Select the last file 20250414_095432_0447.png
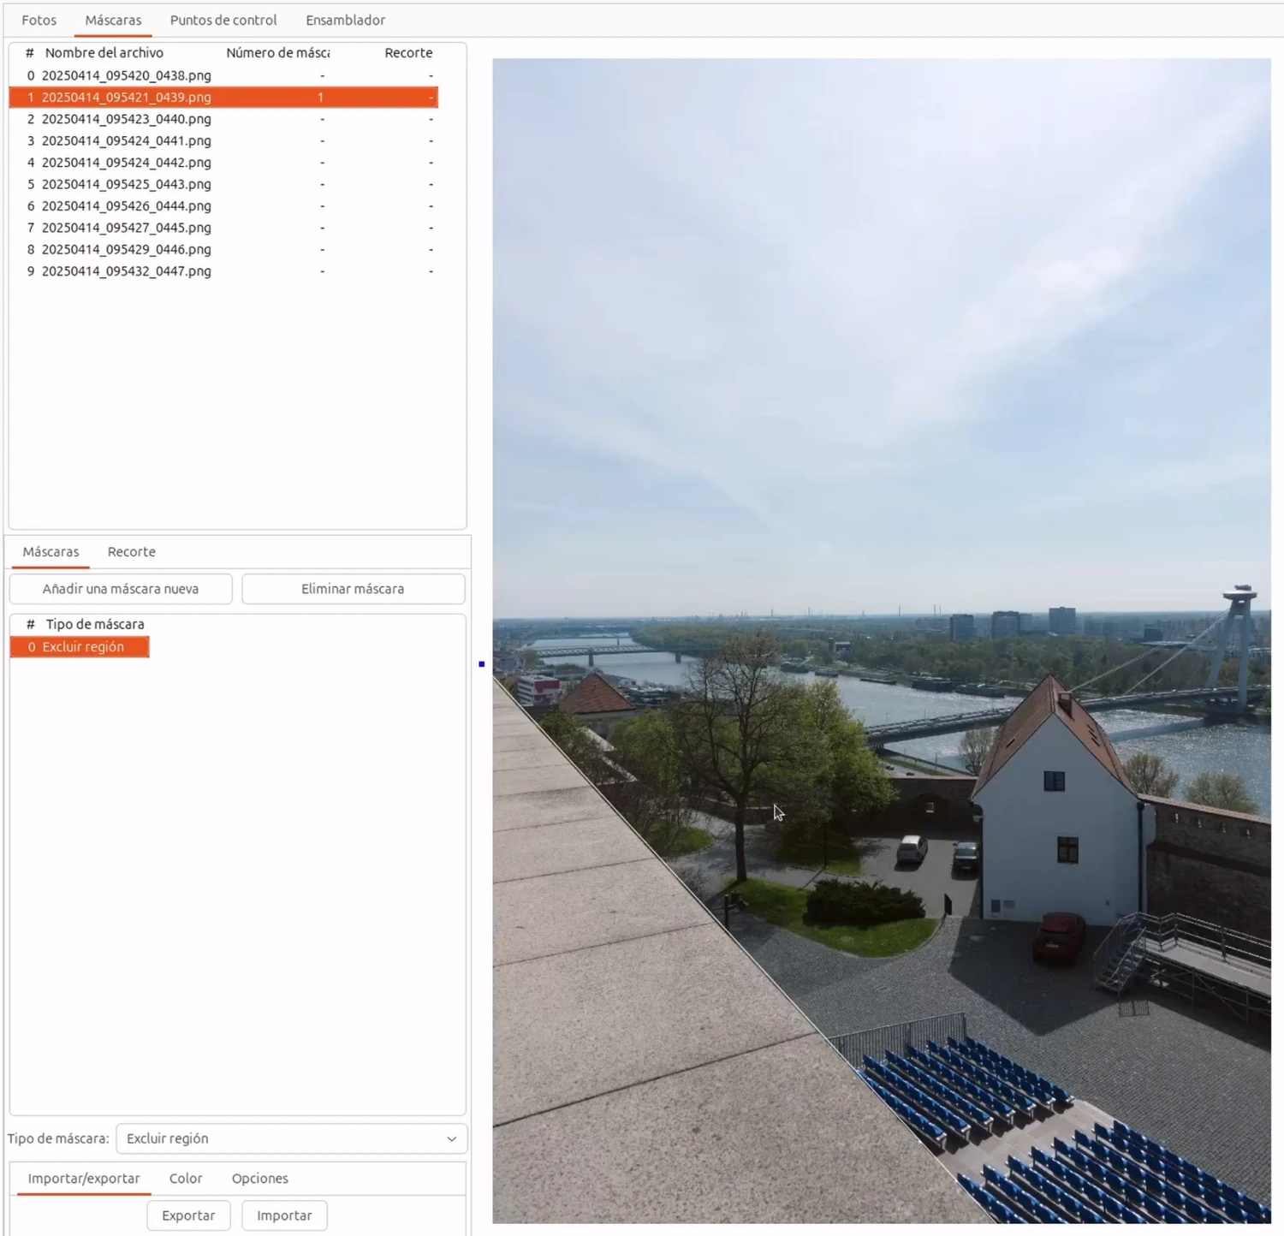 (x=126, y=271)
